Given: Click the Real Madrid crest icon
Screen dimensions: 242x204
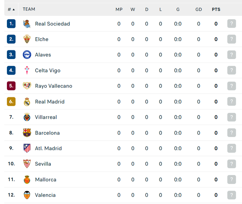Looking at the screenshot, I should tap(27, 101).
